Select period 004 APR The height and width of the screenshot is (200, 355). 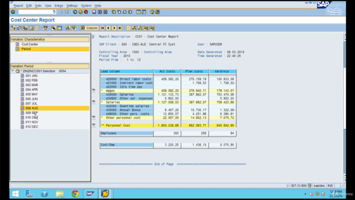pyautogui.click(x=32, y=89)
